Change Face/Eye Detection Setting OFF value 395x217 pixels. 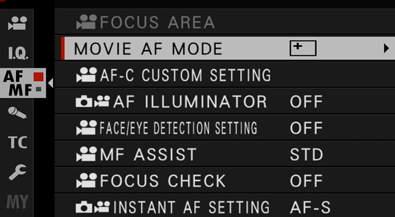pos(306,128)
